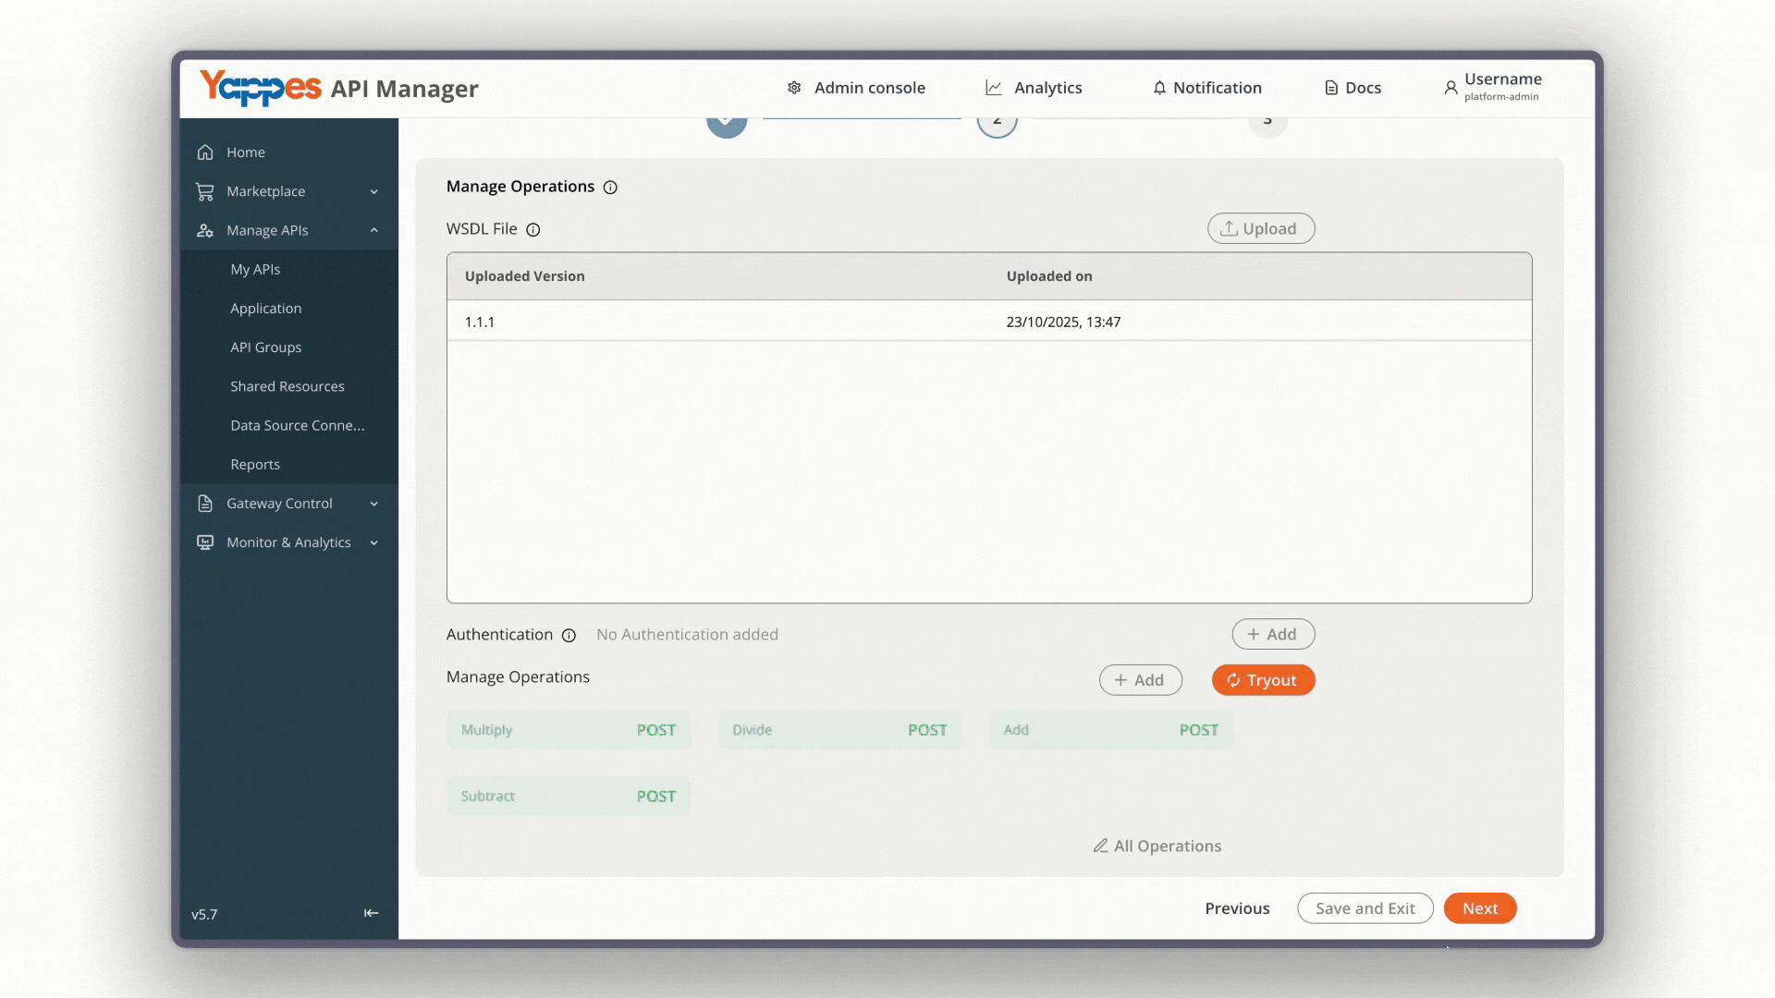This screenshot has height=998, width=1775.
Task: Open Reports in sidebar
Action: pos(255,465)
